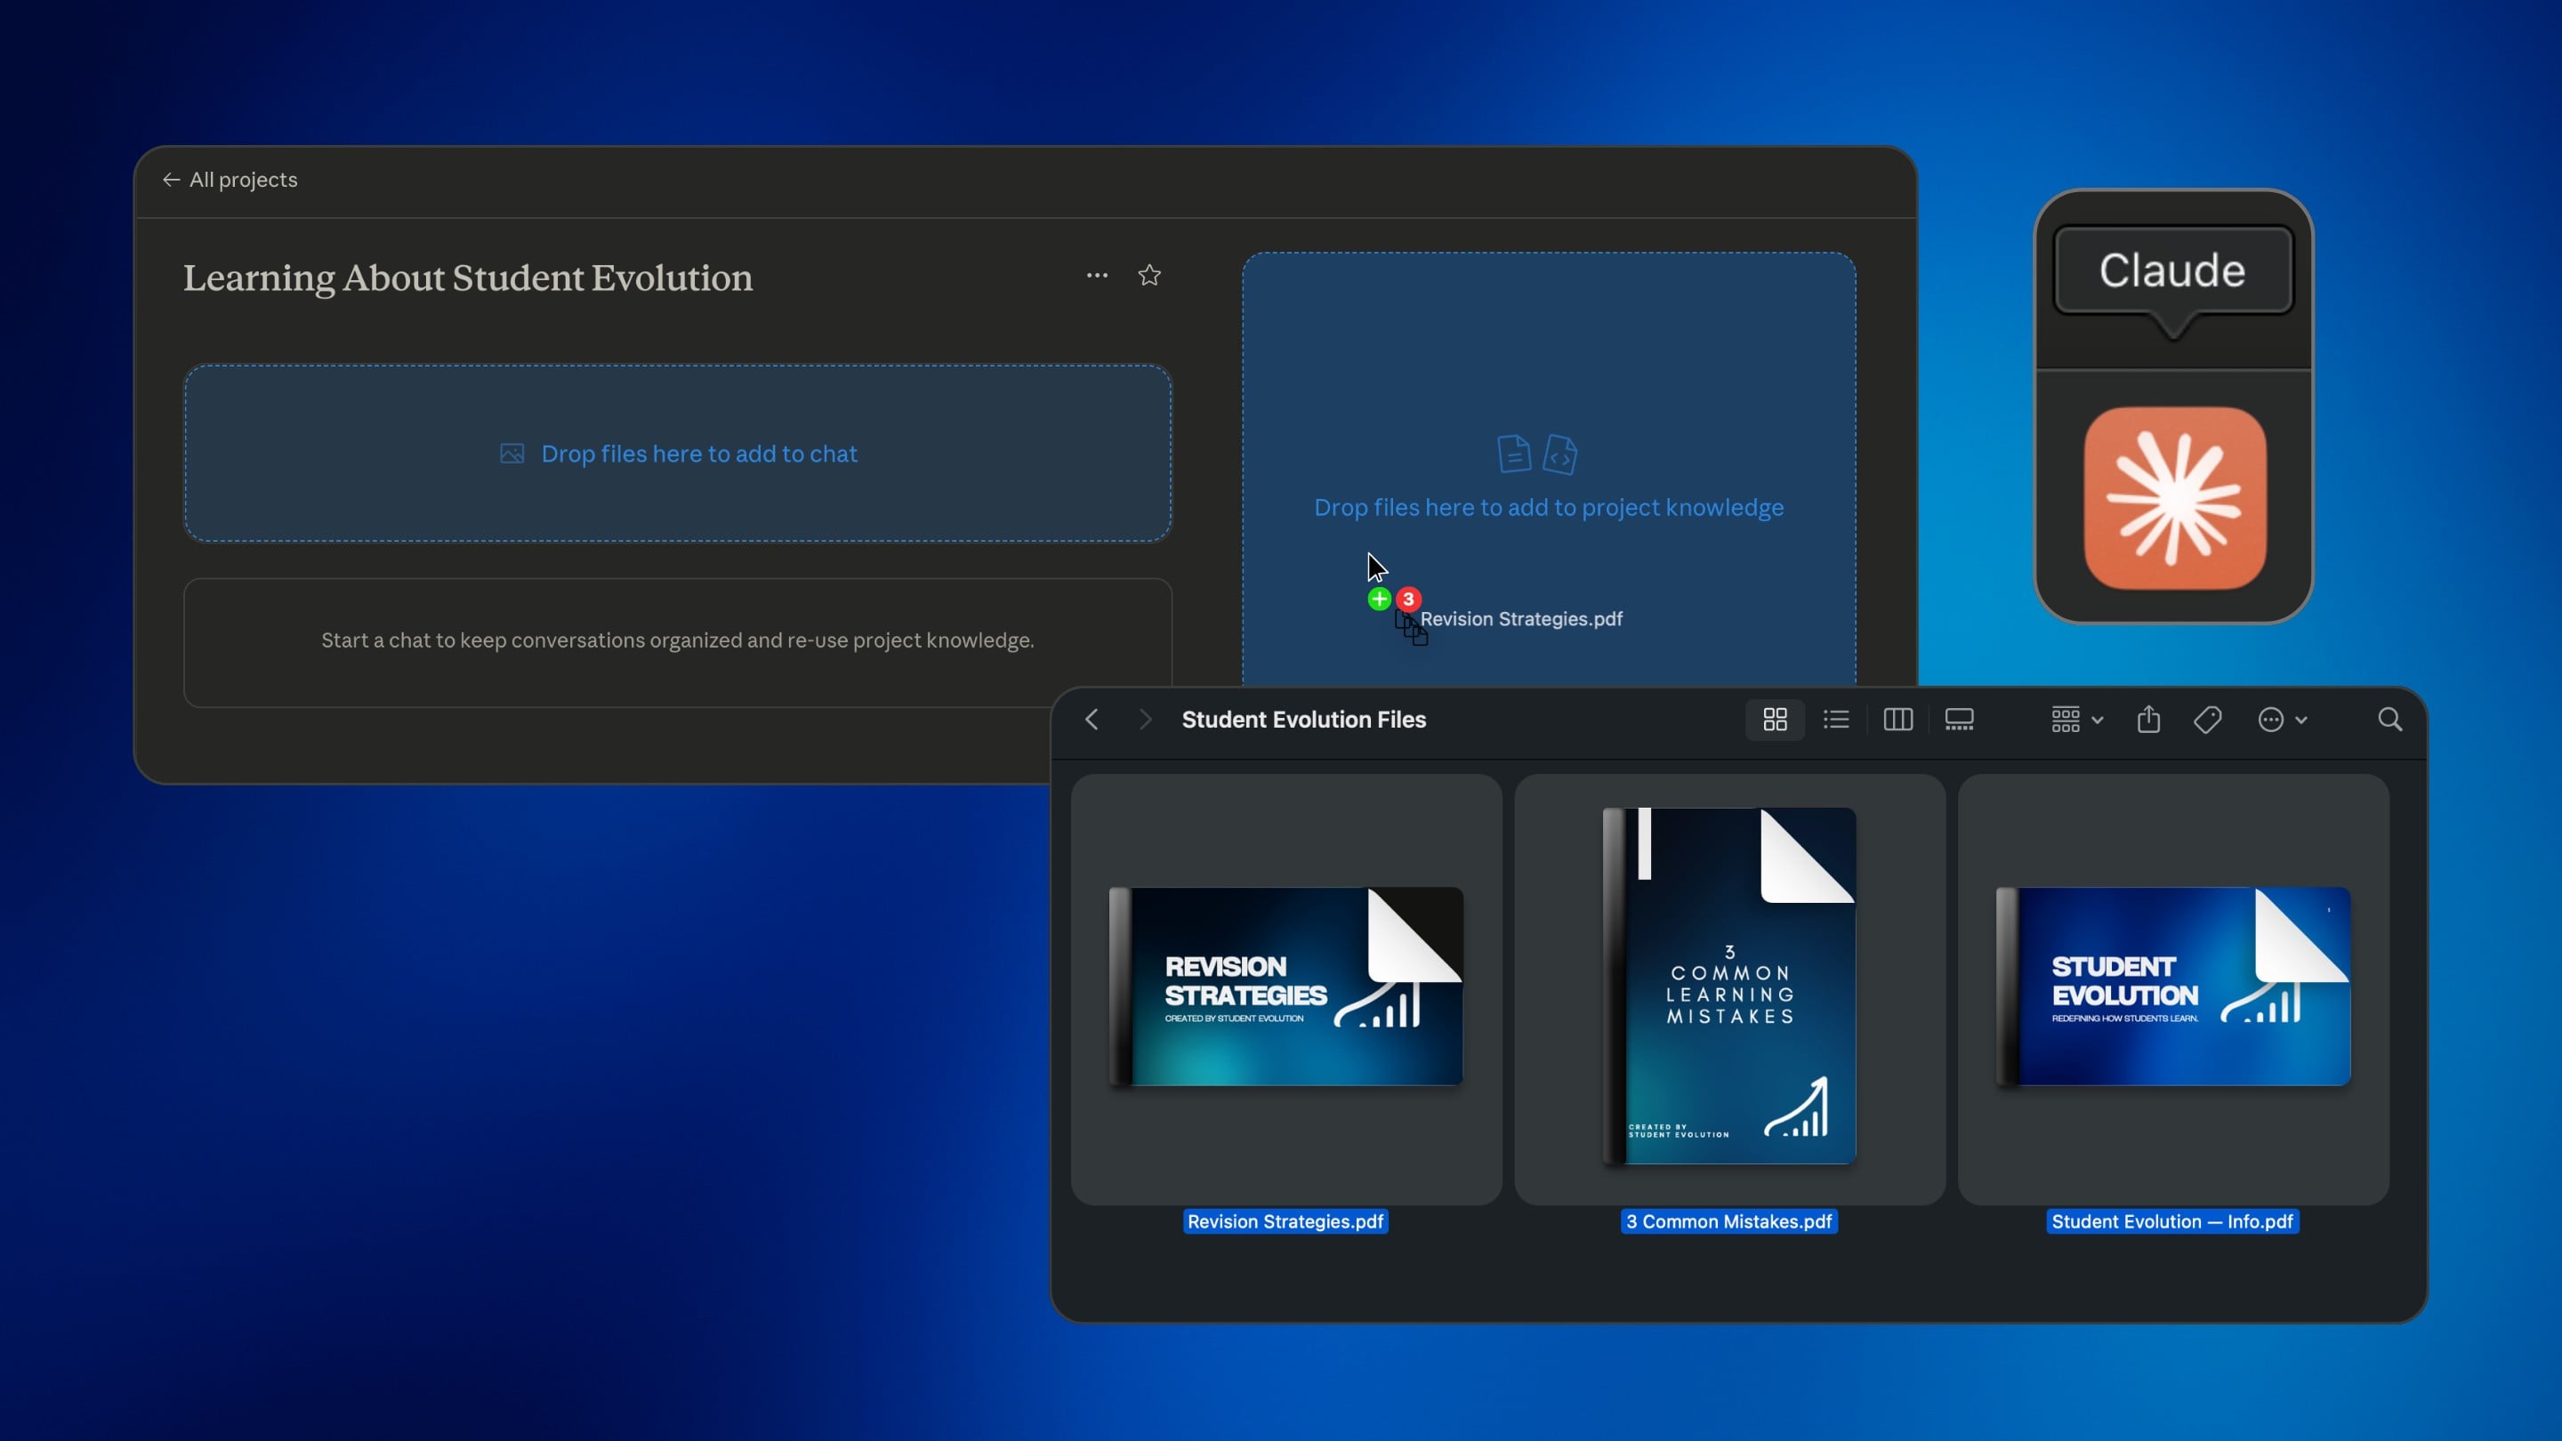
Task: Switch Finder to column view
Action: click(x=1897, y=719)
